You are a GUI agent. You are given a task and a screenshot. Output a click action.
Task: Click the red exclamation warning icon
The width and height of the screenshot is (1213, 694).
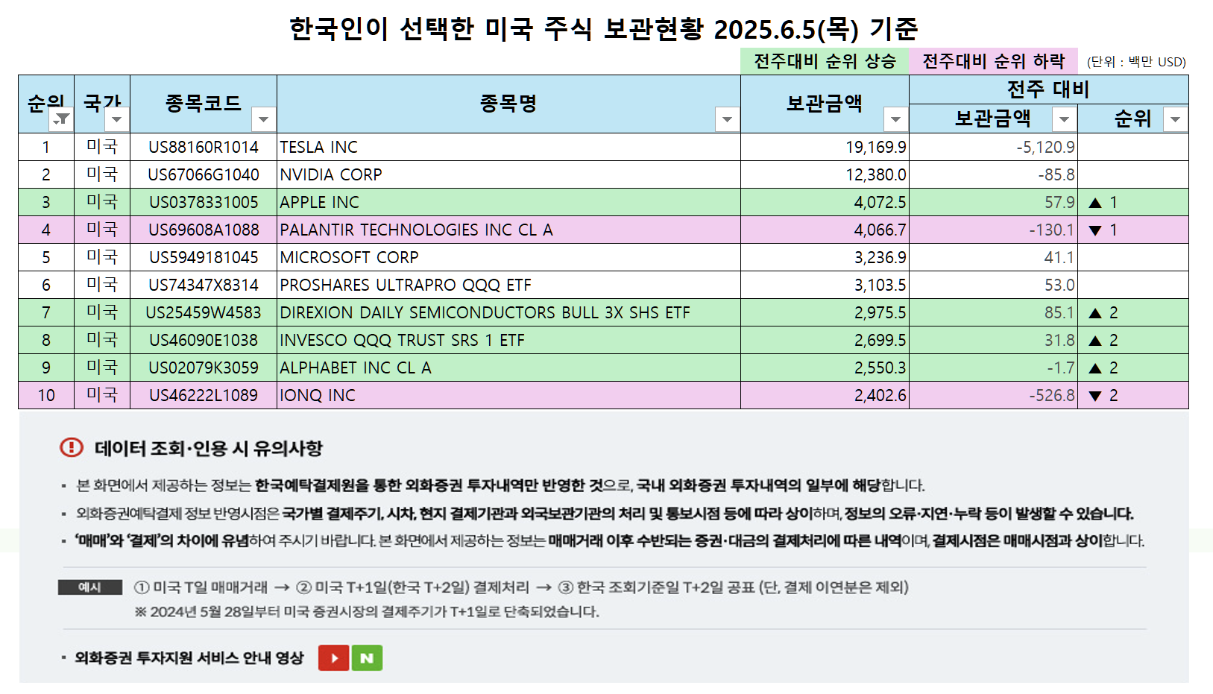click(x=72, y=447)
